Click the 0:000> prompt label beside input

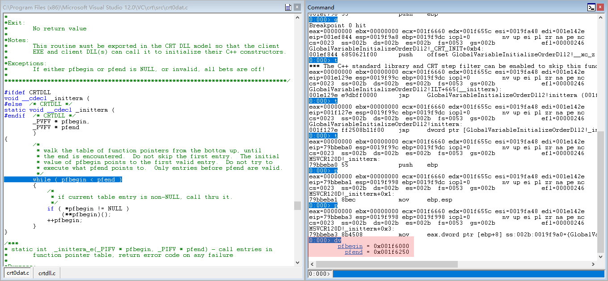[x=320, y=274]
